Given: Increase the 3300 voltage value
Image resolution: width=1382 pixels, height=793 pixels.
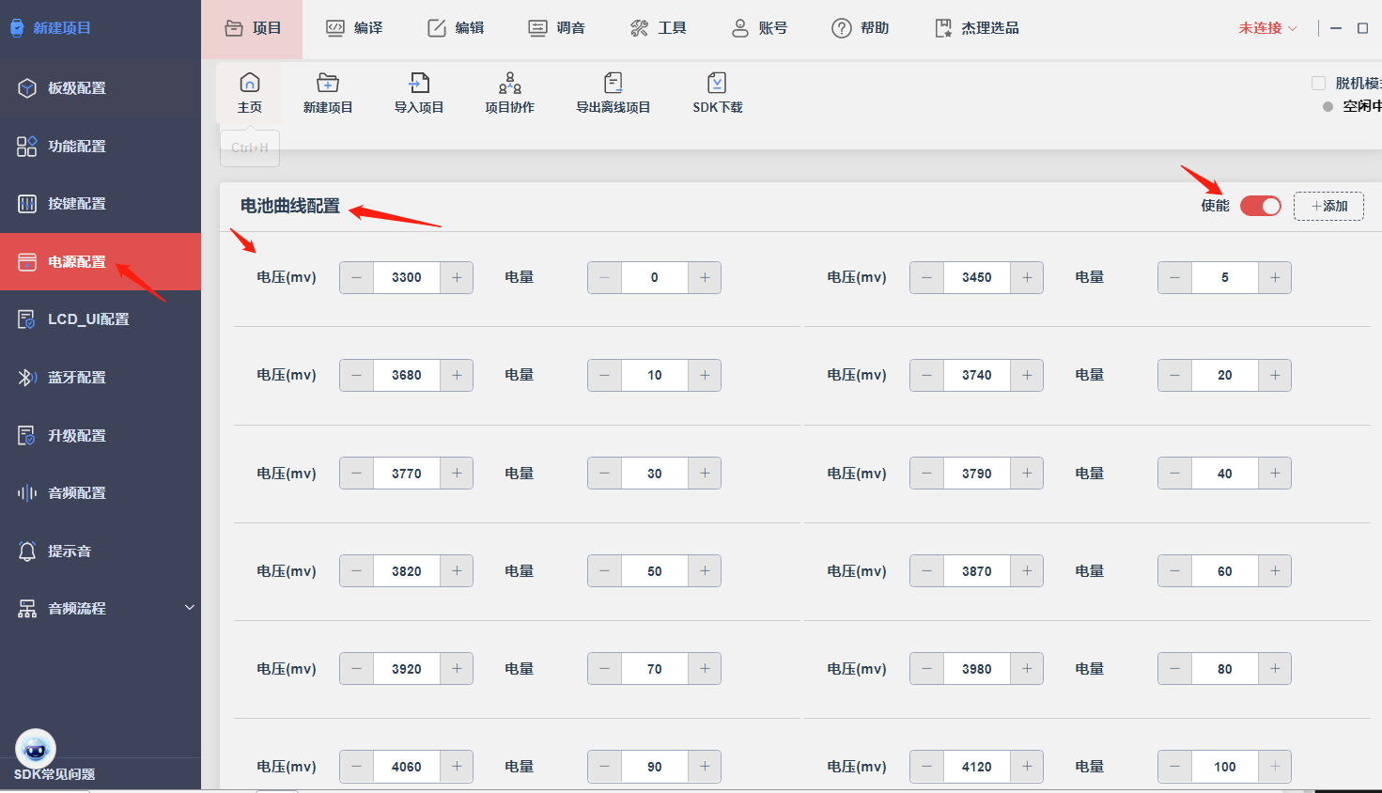Looking at the screenshot, I should tap(457, 277).
